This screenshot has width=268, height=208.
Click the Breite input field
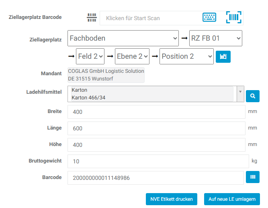point(156,112)
